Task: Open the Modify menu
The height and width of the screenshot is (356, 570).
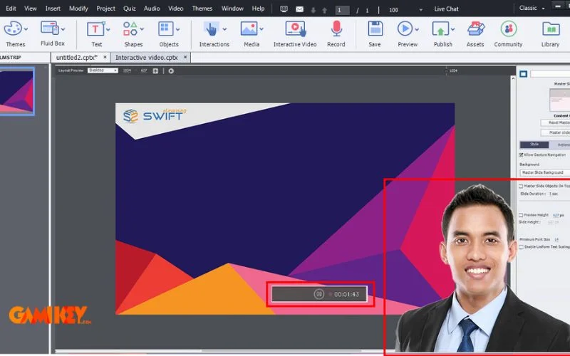Action: (x=78, y=8)
